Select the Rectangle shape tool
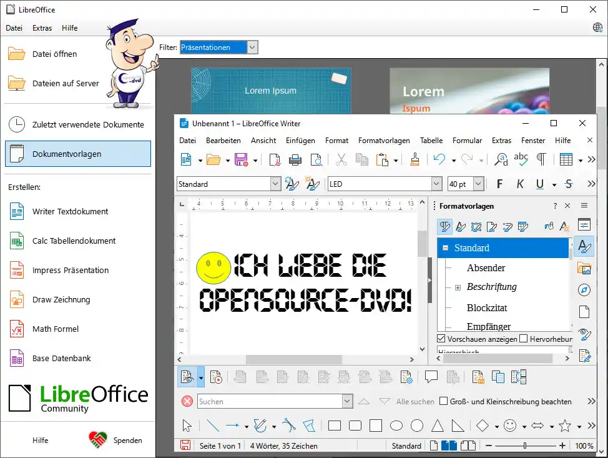608x458 pixels. click(x=334, y=426)
